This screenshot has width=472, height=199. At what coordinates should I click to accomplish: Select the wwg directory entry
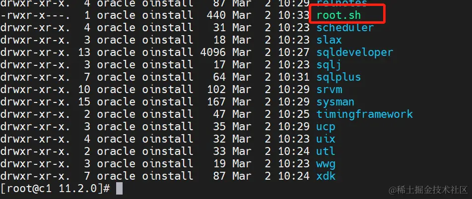click(326, 164)
